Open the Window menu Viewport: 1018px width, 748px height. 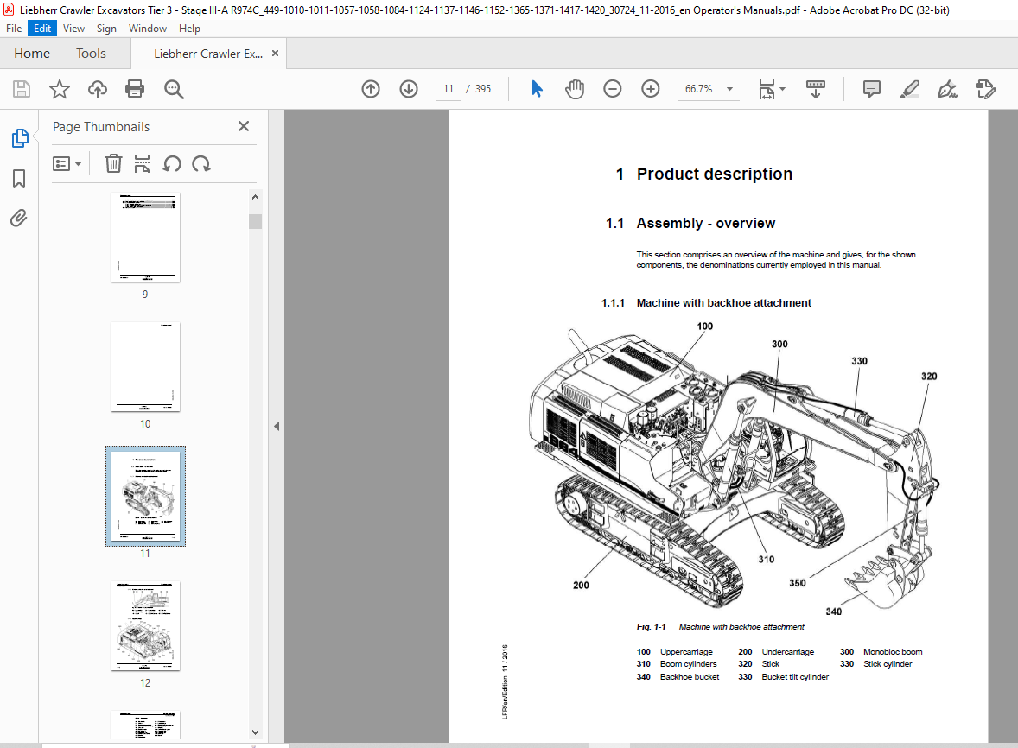[148, 29]
